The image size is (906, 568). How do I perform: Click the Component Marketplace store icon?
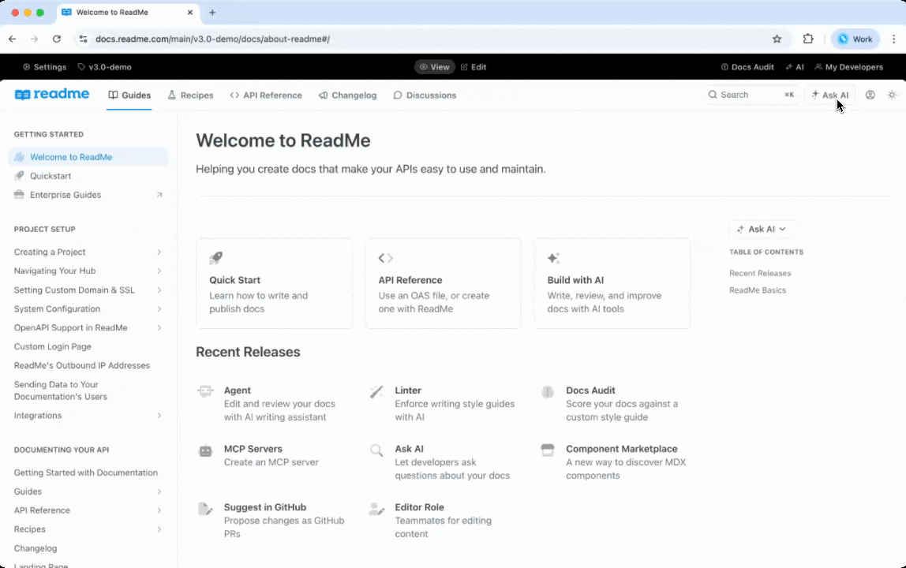547,450
